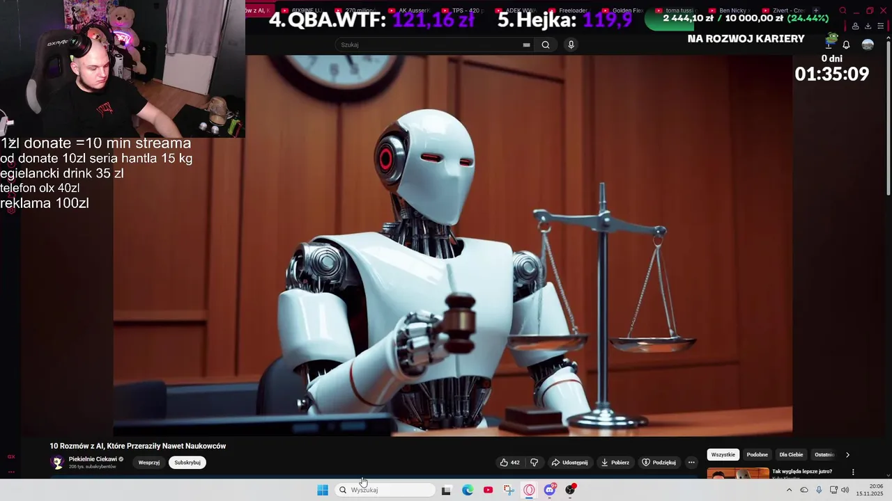Click the video player area to pause
The width and height of the screenshot is (892, 501).
pyautogui.click(x=453, y=246)
